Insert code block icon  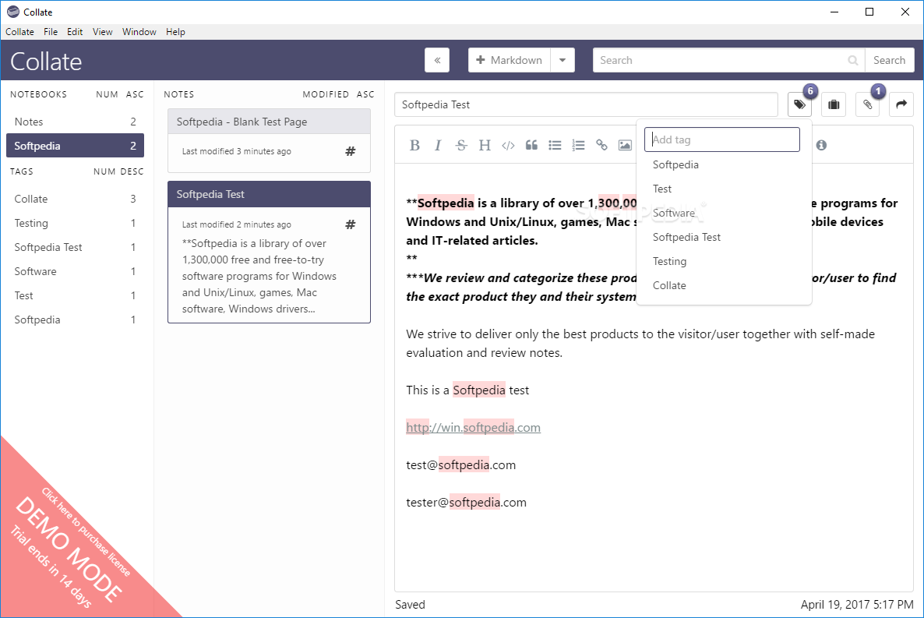pyautogui.click(x=508, y=145)
